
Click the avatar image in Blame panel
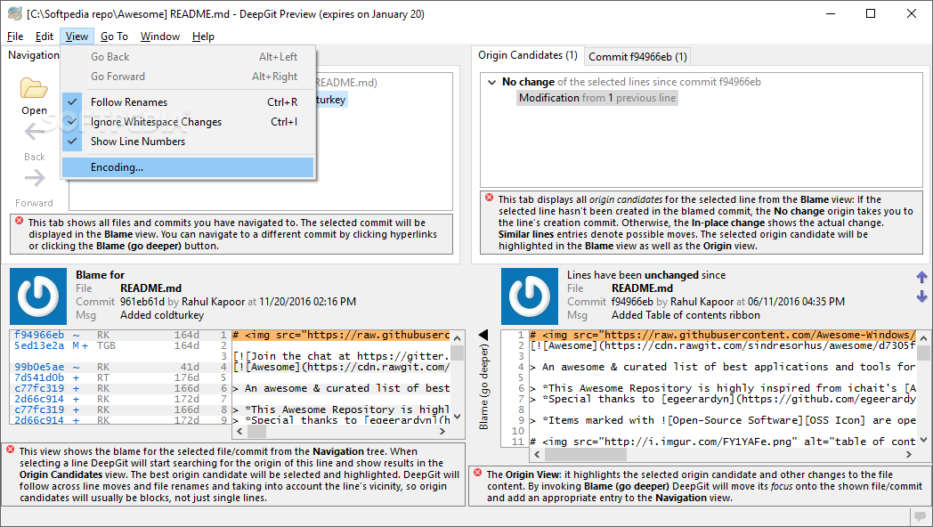tap(38, 296)
